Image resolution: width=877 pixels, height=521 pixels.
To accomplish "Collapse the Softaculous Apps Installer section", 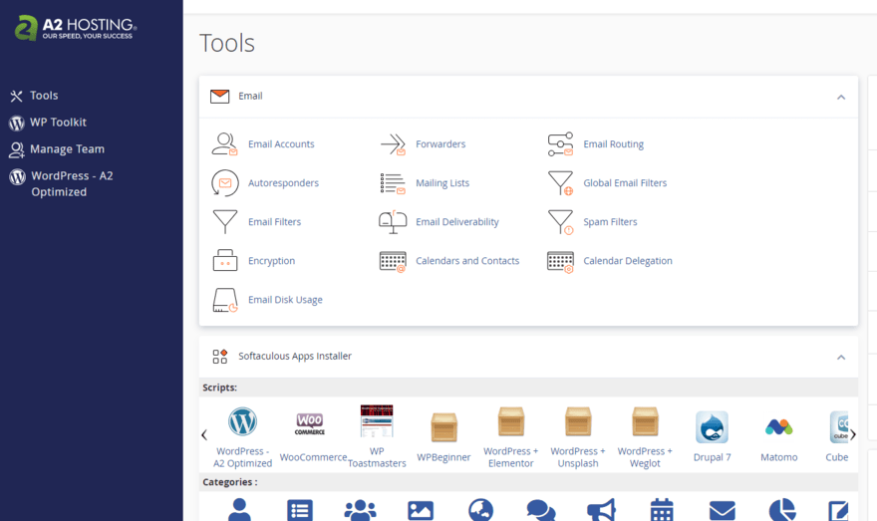I will pos(841,358).
